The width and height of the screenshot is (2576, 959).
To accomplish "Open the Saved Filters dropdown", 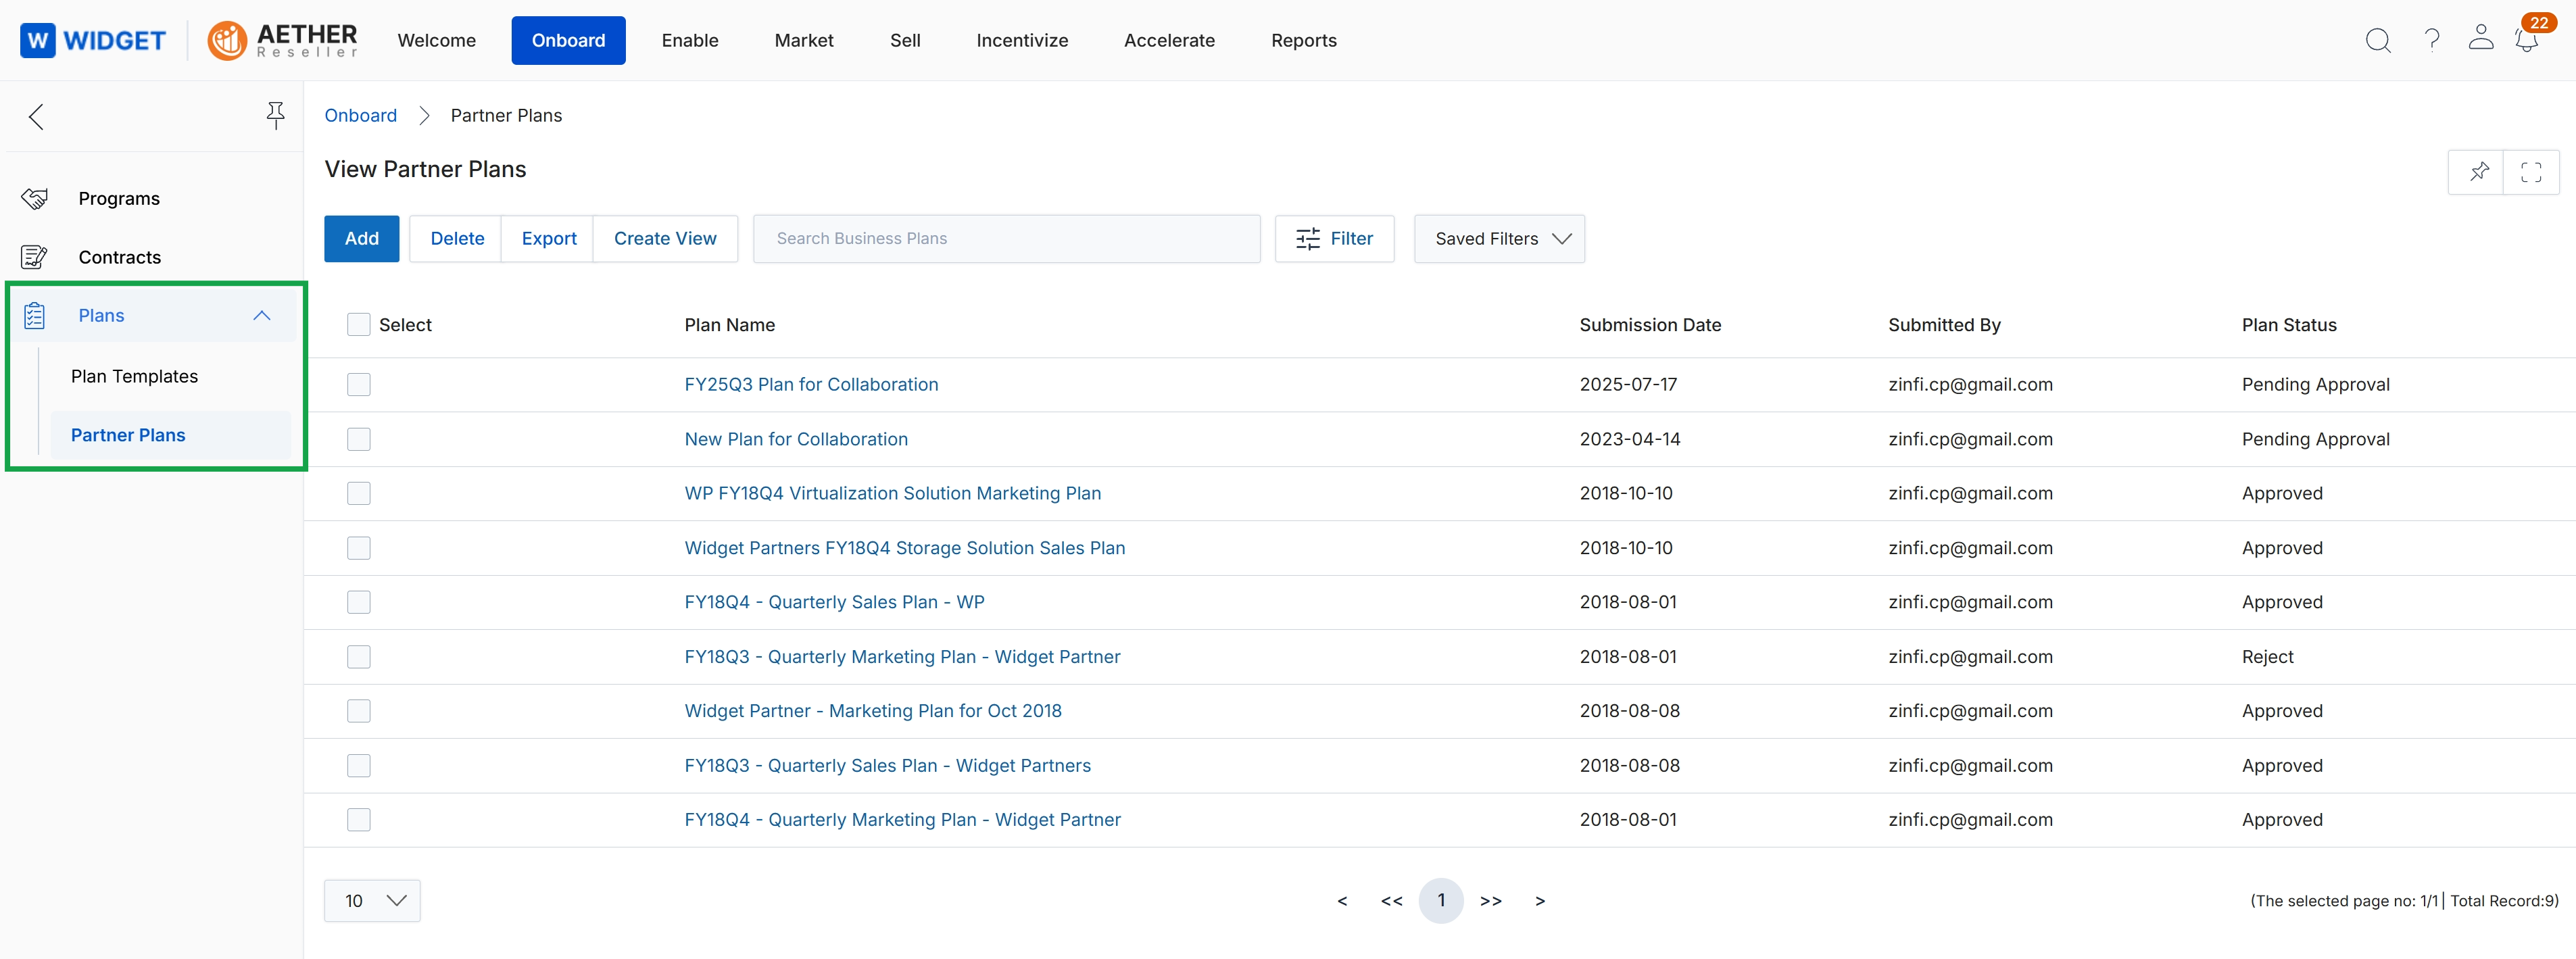I will 1499,239.
